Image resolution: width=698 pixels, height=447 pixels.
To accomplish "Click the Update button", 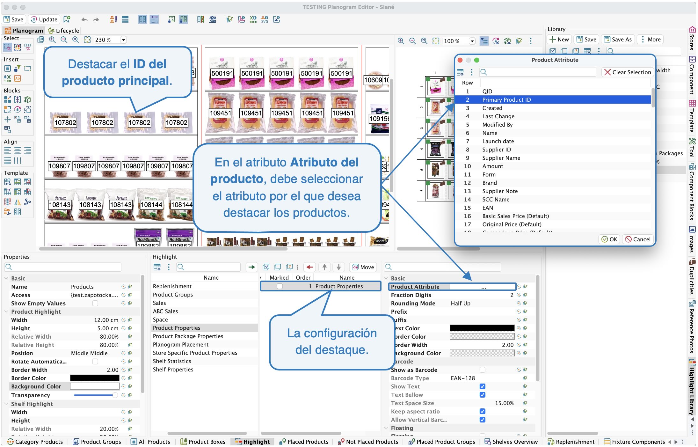I will point(44,19).
